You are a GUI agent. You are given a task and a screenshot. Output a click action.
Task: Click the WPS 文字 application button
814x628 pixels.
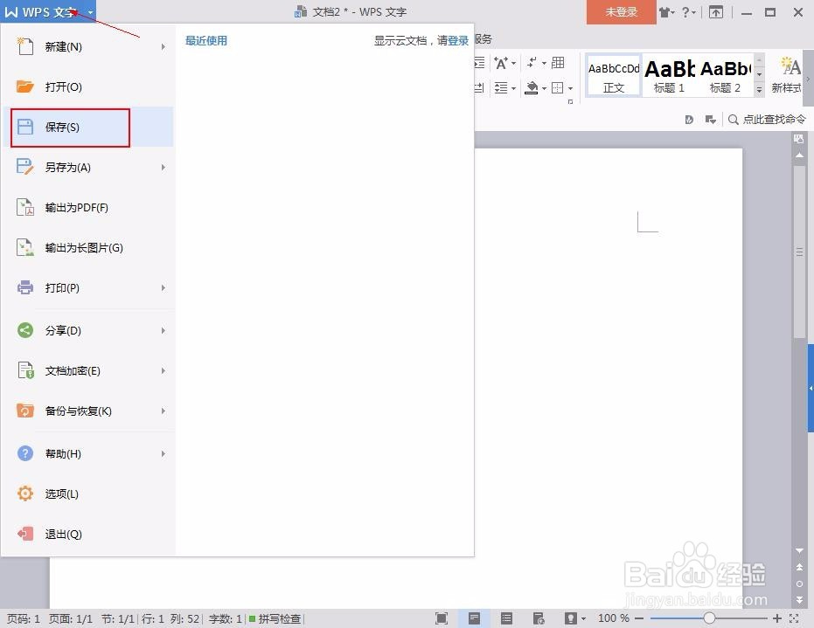pyautogui.click(x=41, y=12)
